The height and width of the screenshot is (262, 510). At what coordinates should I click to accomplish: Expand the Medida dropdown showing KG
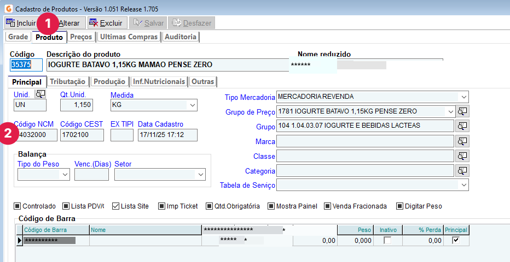(x=192, y=105)
